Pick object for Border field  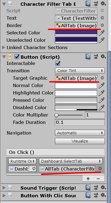tap(102, 25)
